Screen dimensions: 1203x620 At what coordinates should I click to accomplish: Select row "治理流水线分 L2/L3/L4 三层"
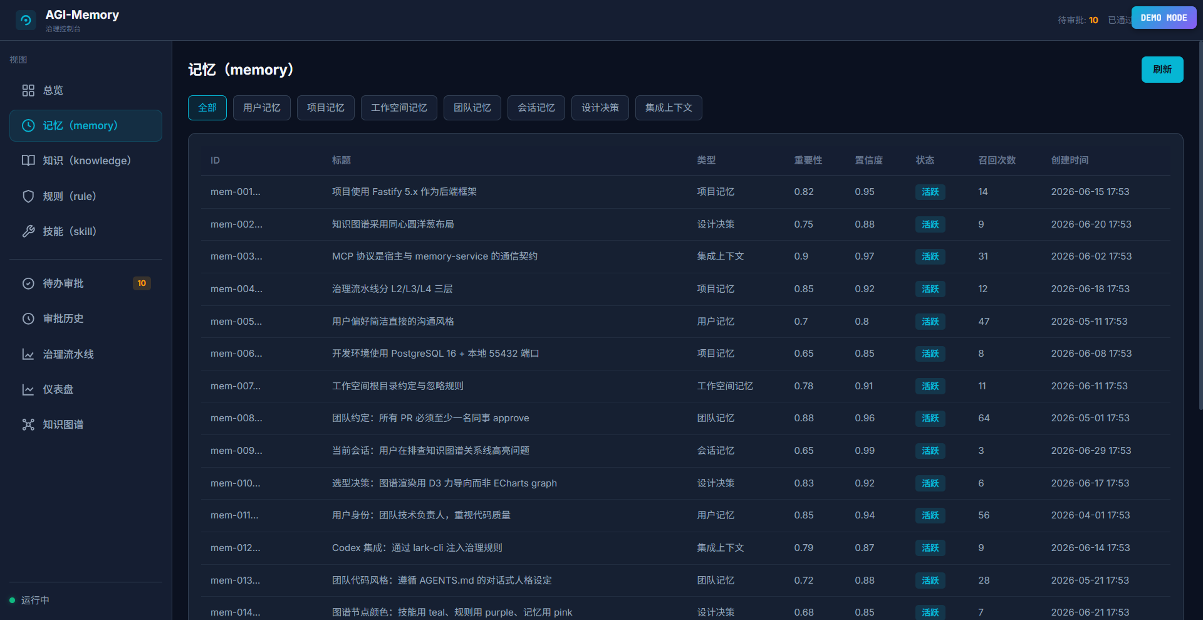(x=685, y=289)
